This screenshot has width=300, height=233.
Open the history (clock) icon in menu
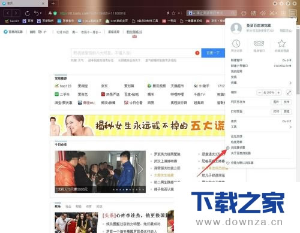(236, 44)
